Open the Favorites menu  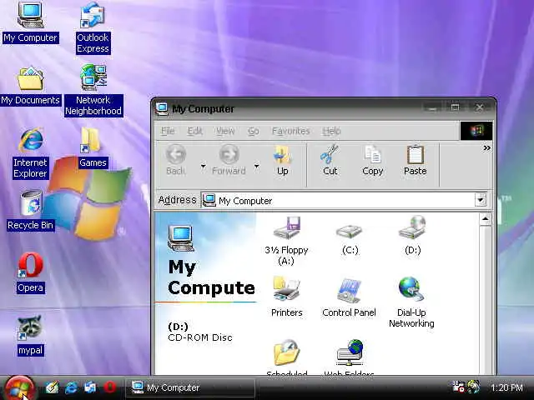click(x=290, y=131)
